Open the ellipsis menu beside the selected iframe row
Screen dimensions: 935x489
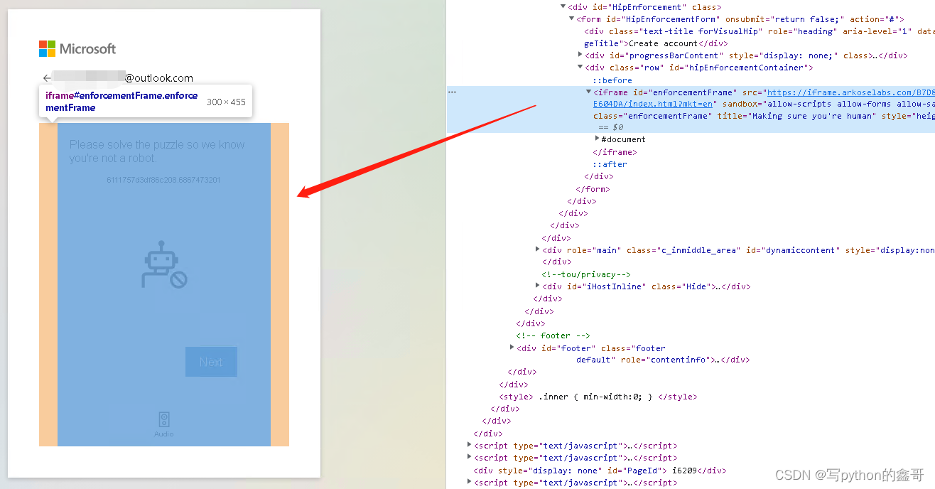(452, 92)
